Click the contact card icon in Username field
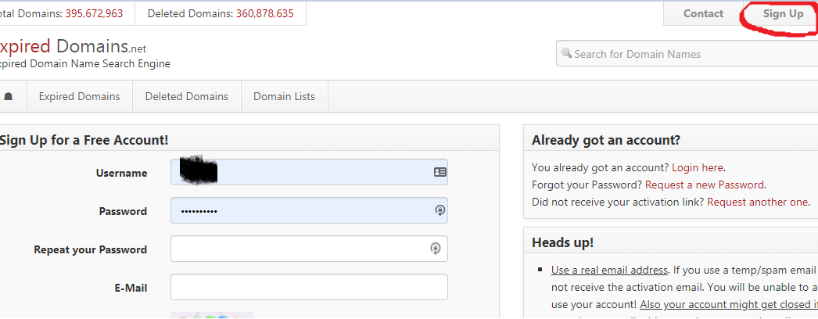The height and width of the screenshot is (319, 818). (x=439, y=172)
